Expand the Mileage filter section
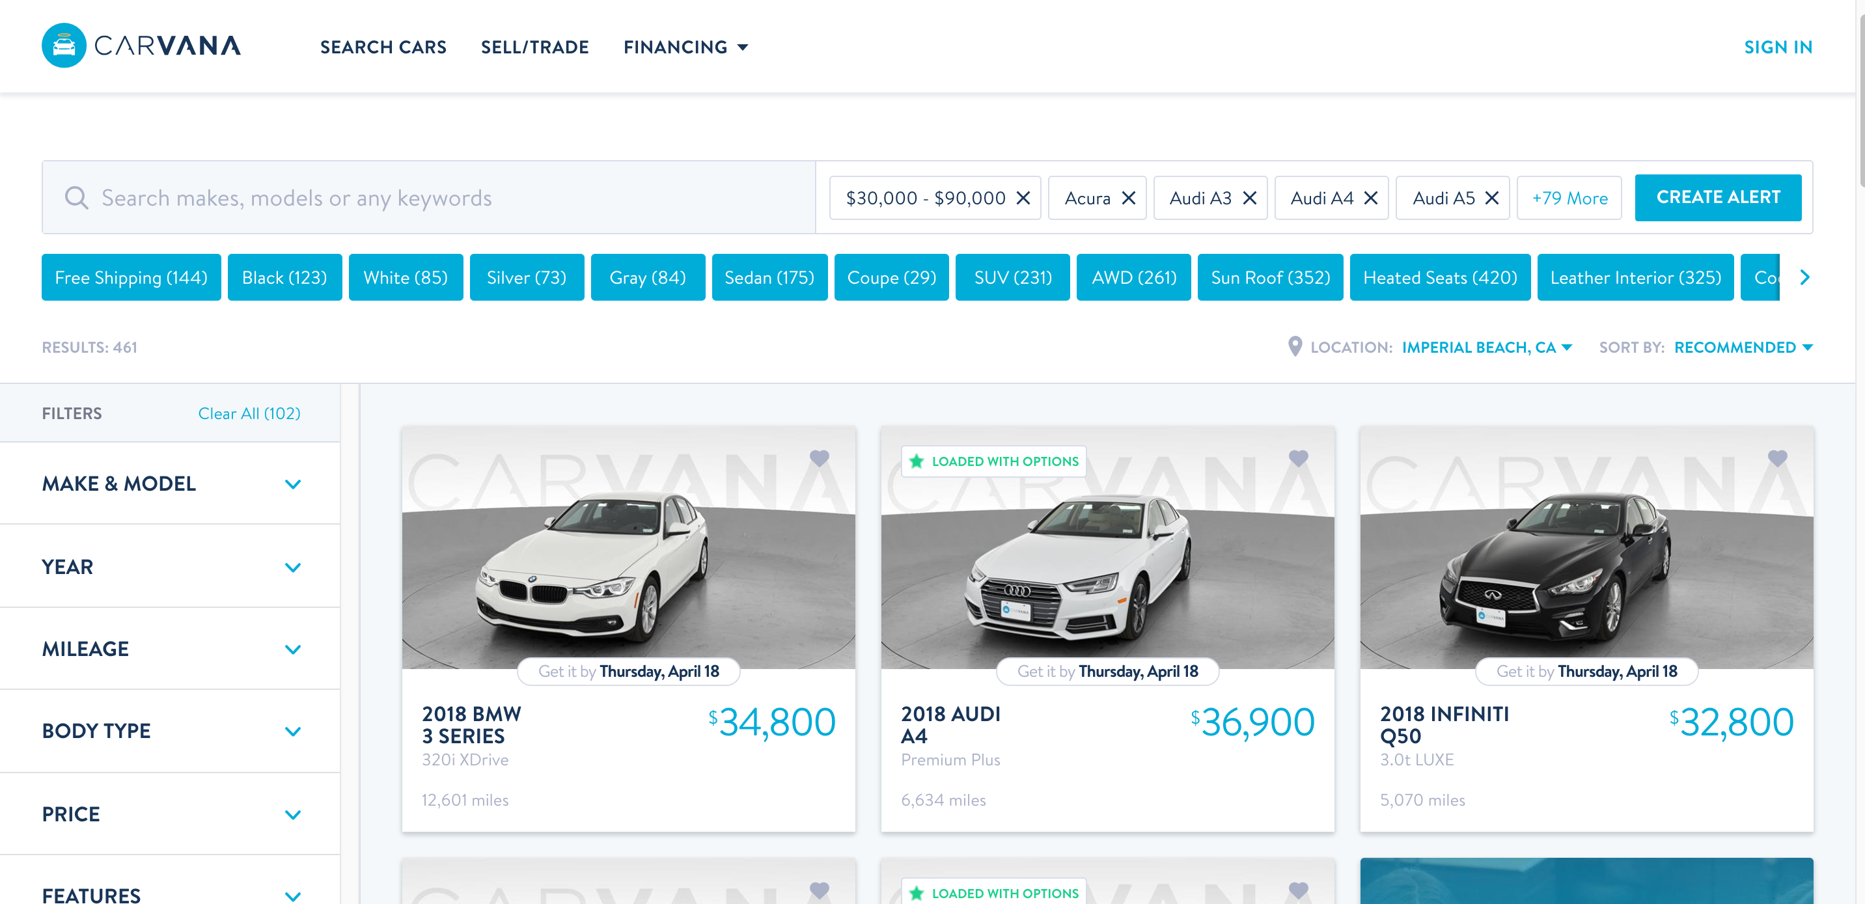This screenshot has height=904, width=1865. 170,648
